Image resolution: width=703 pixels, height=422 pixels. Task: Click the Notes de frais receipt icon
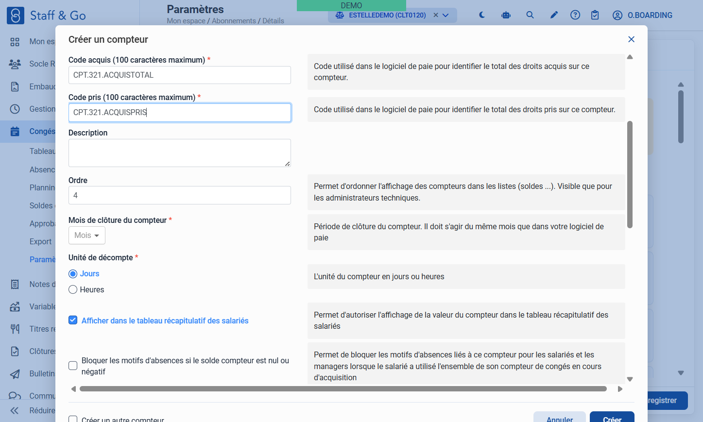(x=15, y=284)
